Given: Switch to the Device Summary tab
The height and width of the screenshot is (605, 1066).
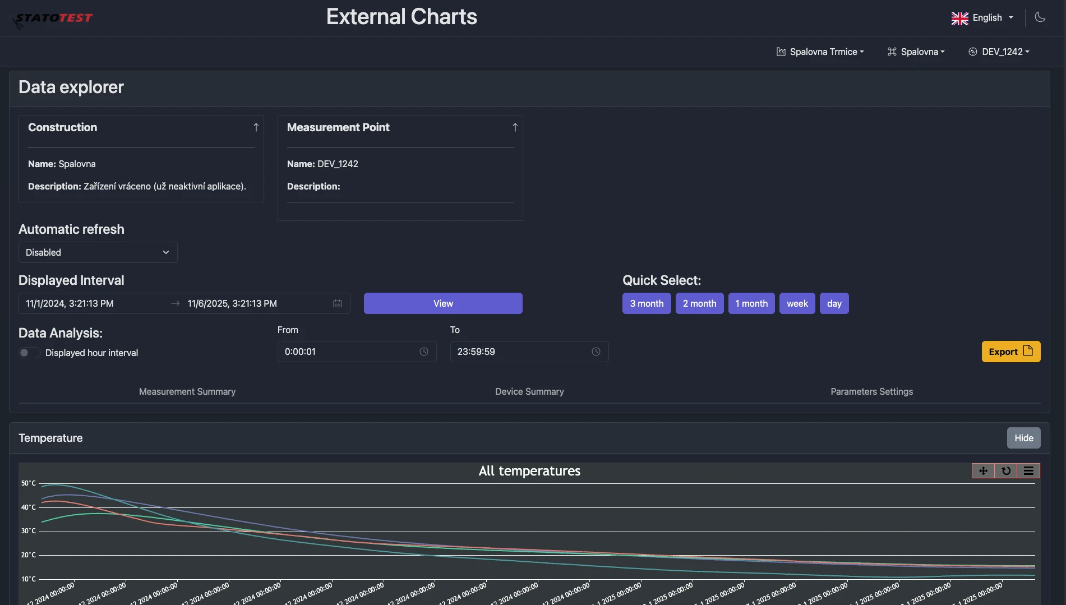Looking at the screenshot, I should click(x=529, y=391).
